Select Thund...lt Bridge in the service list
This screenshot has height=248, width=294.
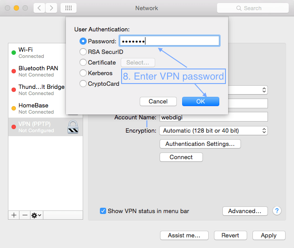tap(37, 90)
